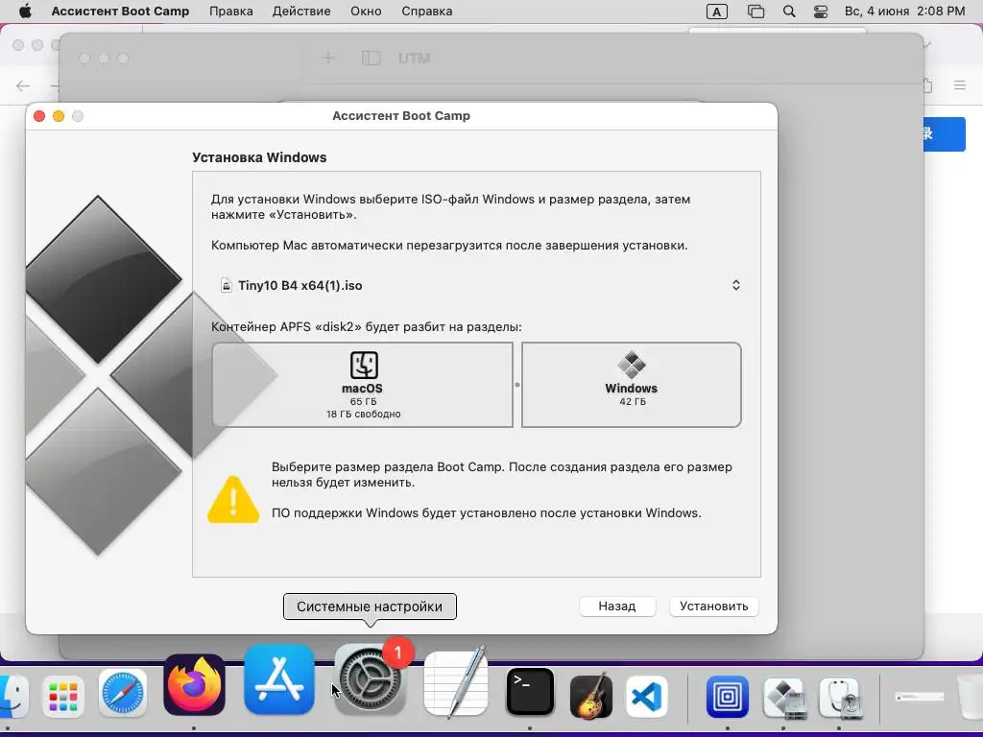Open Spotlight search in menu bar
Viewport: 983px width, 737px height.
pos(789,12)
